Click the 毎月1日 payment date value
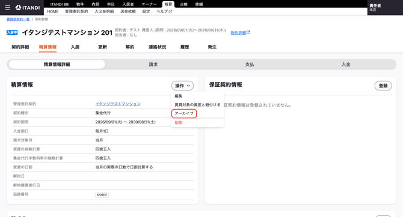Viewport: 403px width, 217px height. pyautogui.click(x=102, y=131)
